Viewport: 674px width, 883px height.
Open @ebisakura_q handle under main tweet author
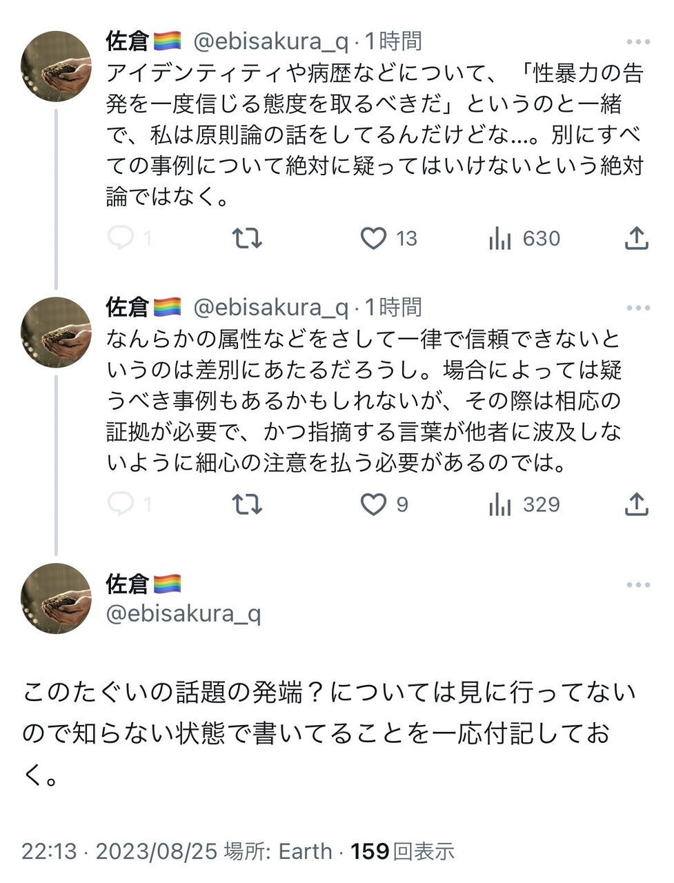tap(183, 613)
